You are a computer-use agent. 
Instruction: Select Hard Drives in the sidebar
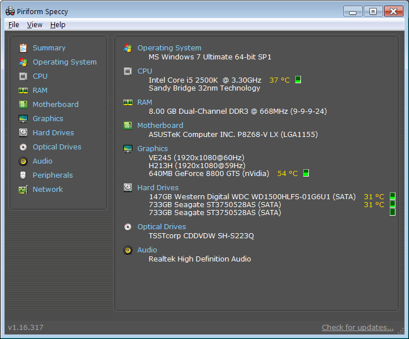coord(53,133)
